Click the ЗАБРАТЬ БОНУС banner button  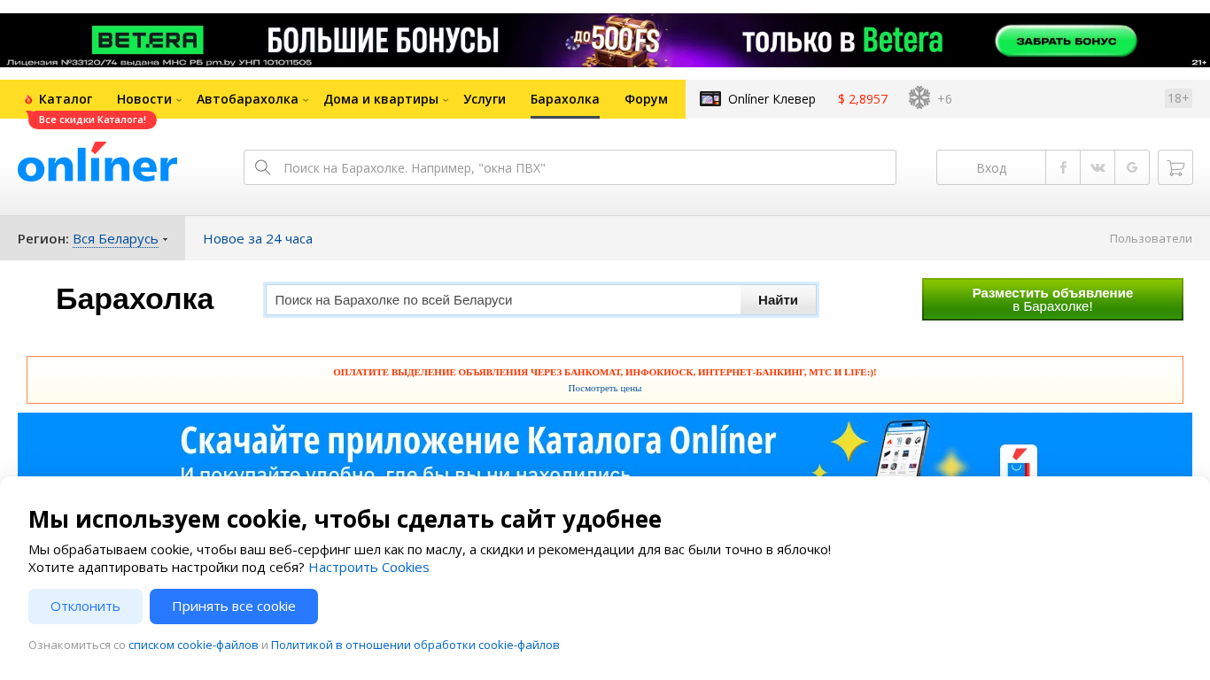tap(1066, 40)
